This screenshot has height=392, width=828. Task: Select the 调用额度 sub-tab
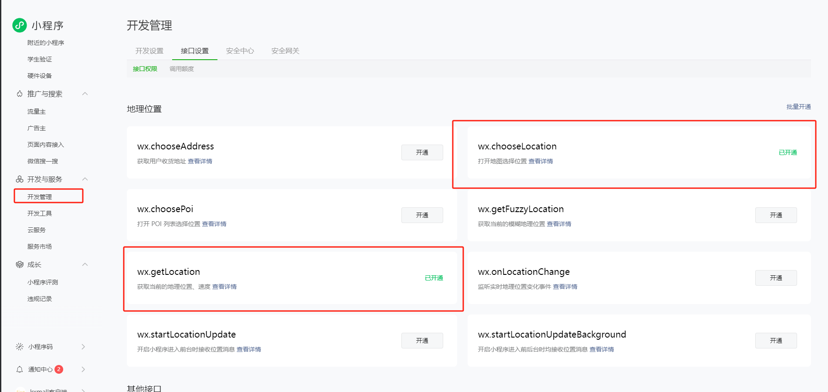[x=181, y=68]
